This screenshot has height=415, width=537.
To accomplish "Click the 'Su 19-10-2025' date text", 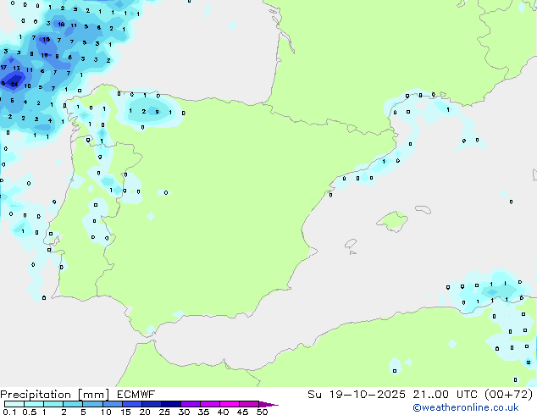I will (x=357, y=395).
